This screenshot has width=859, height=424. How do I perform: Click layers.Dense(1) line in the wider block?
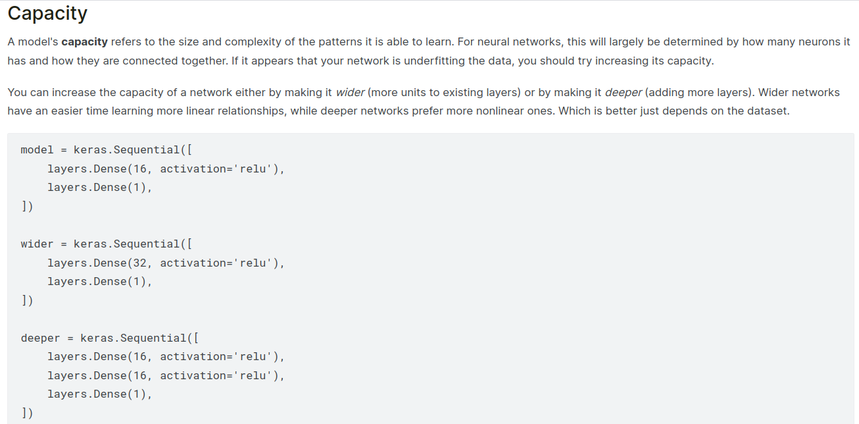[x=100, y=282]
